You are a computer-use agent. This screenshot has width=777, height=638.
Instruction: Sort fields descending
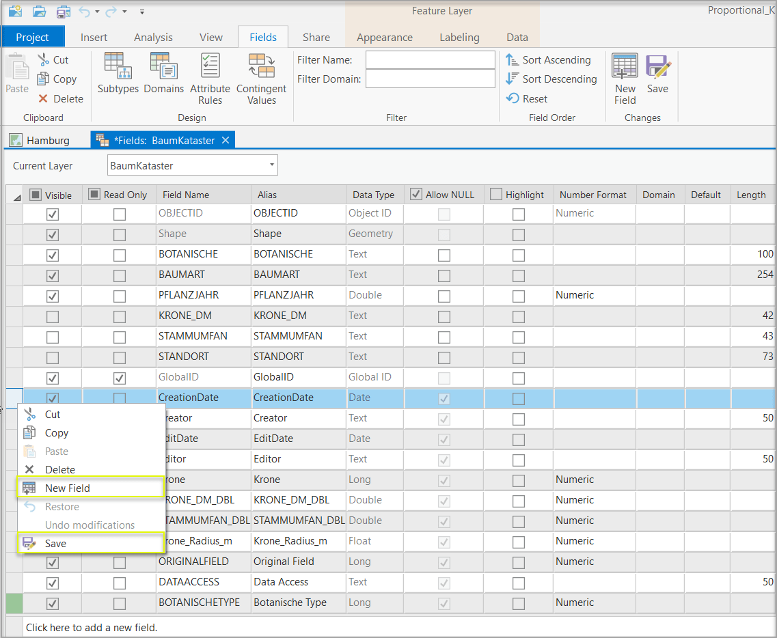click(x=551, y=79)
